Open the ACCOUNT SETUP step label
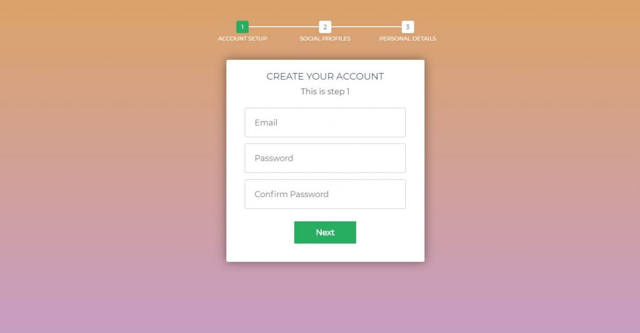This screenshot has width=640, height=333. tap(242, 38)
